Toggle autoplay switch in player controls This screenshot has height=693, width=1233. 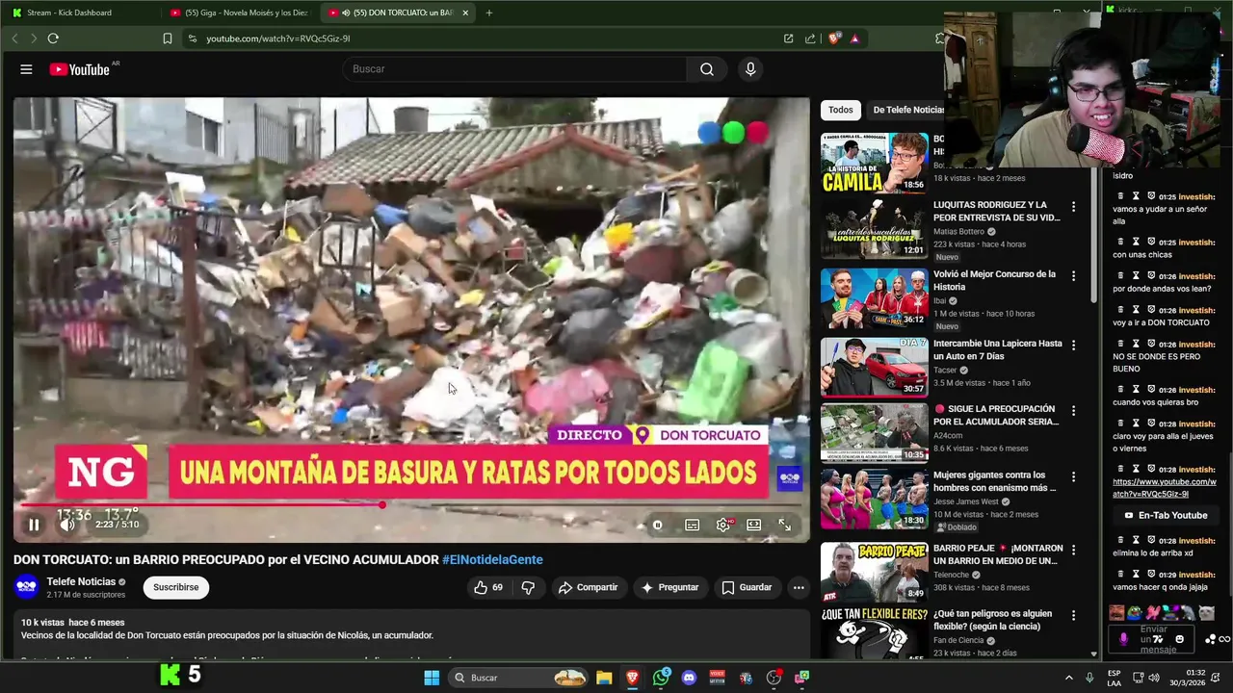click(657, 525)
